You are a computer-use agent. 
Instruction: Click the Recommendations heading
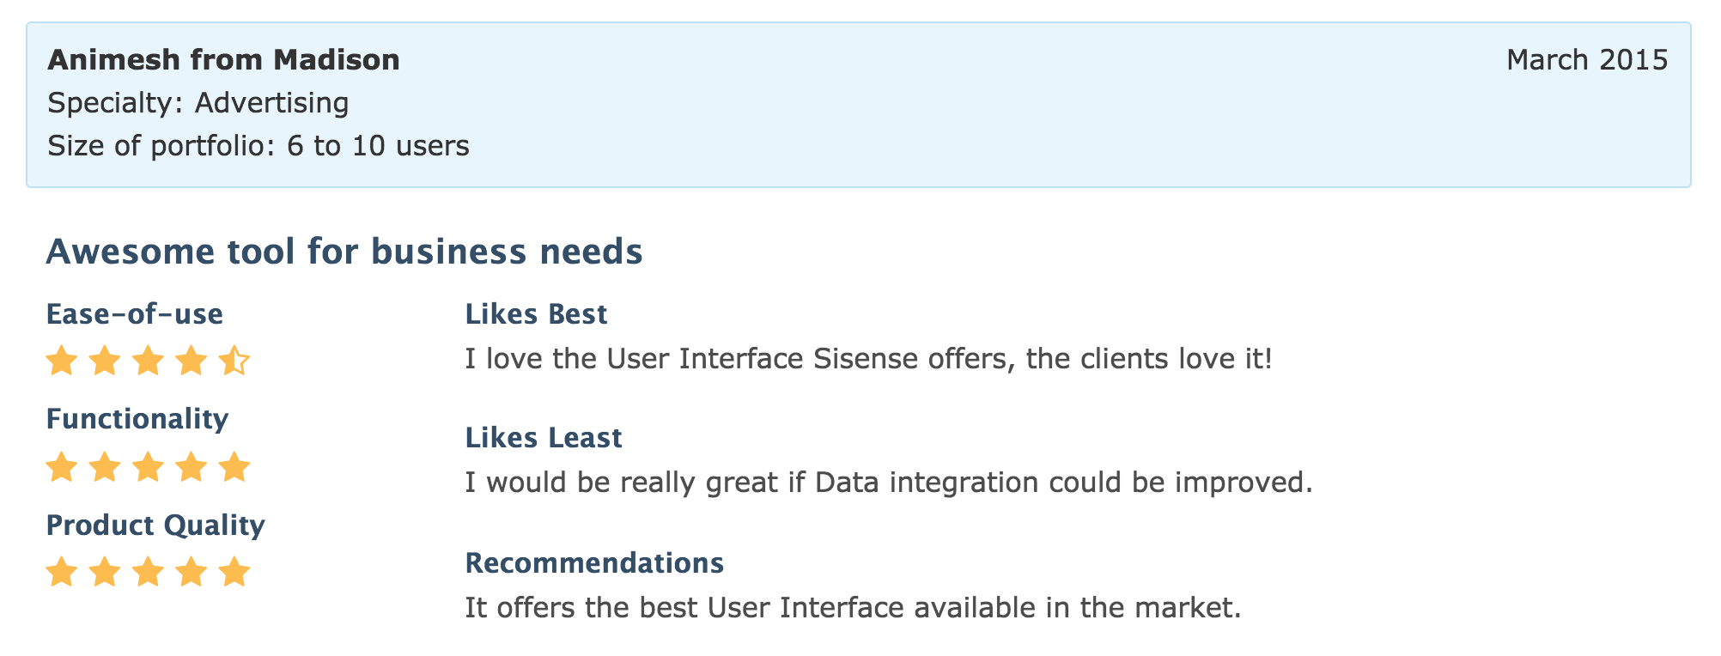tap(594, 563)
